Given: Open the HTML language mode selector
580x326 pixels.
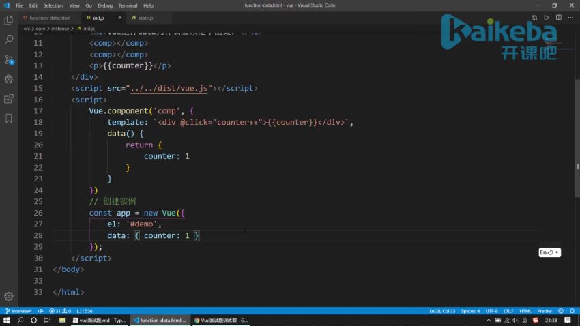Looking at the screenshot, I should (525, 311).
